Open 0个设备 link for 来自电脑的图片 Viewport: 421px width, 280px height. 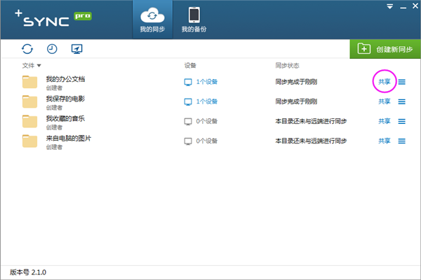coord(207,141)
